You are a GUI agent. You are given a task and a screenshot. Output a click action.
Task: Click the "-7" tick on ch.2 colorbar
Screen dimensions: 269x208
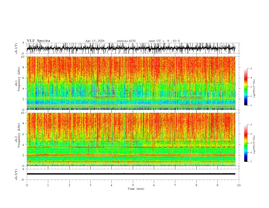[x=250, y=162]
